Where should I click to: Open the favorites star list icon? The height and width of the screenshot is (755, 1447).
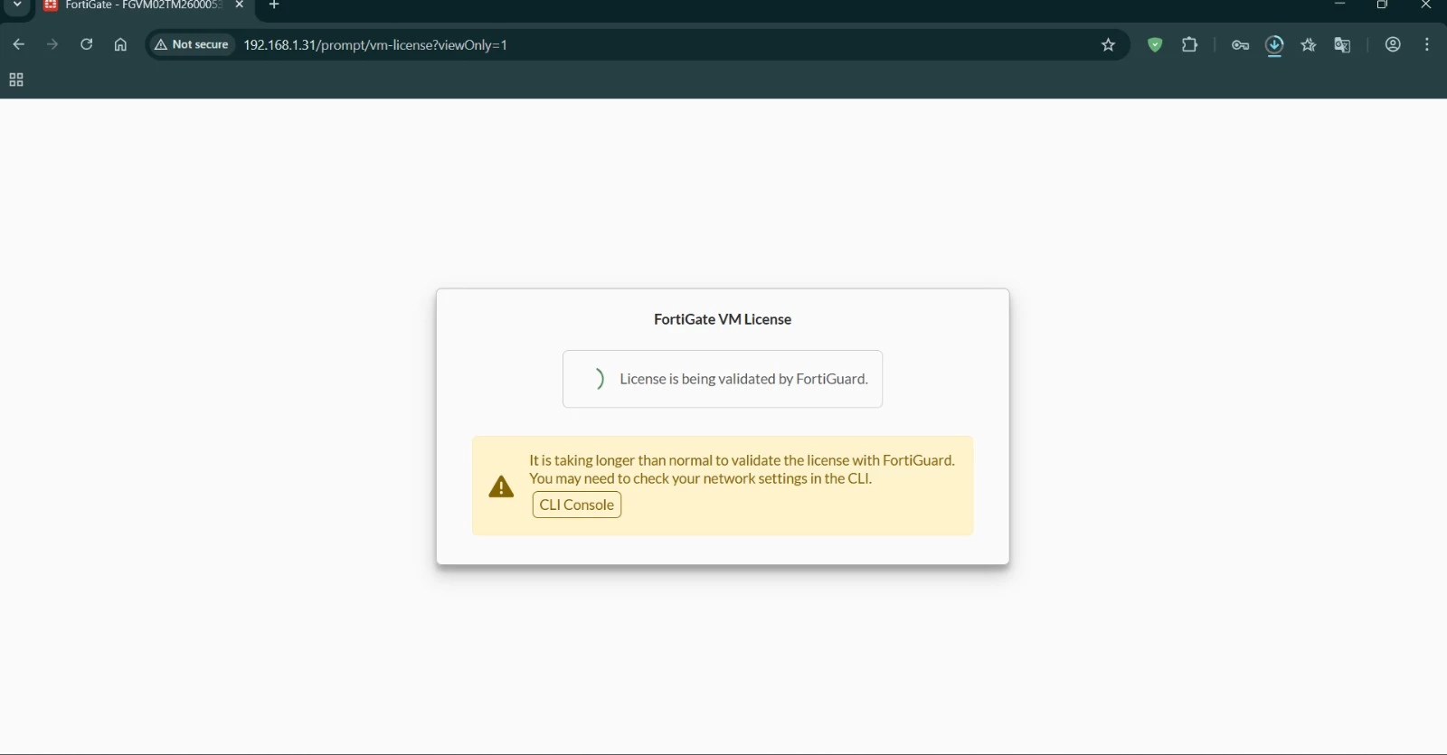tap(1309, 45)
